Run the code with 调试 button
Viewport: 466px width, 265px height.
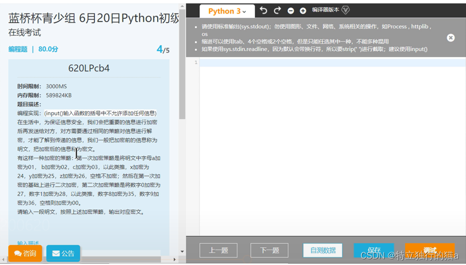pyautogui.click(x=430, y=250)
